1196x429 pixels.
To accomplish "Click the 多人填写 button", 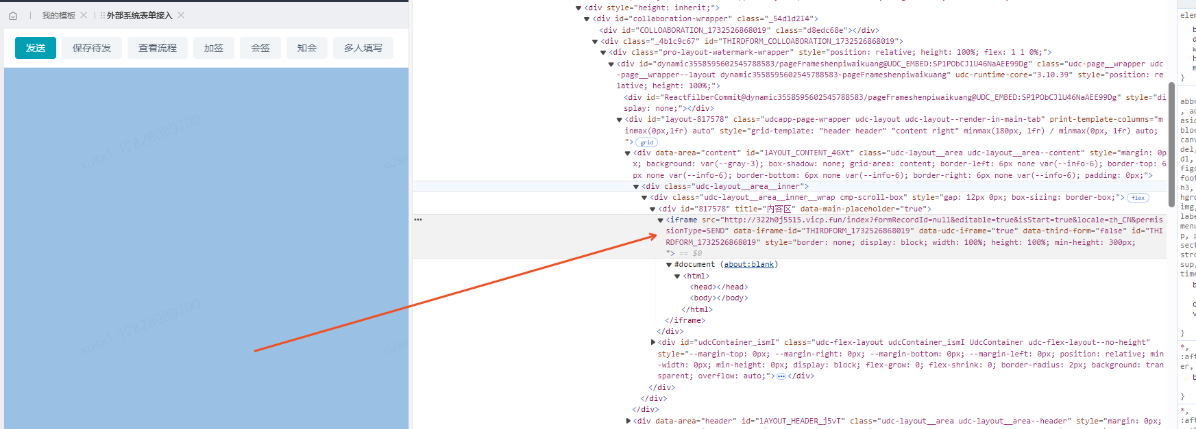I will coord(363,48).
